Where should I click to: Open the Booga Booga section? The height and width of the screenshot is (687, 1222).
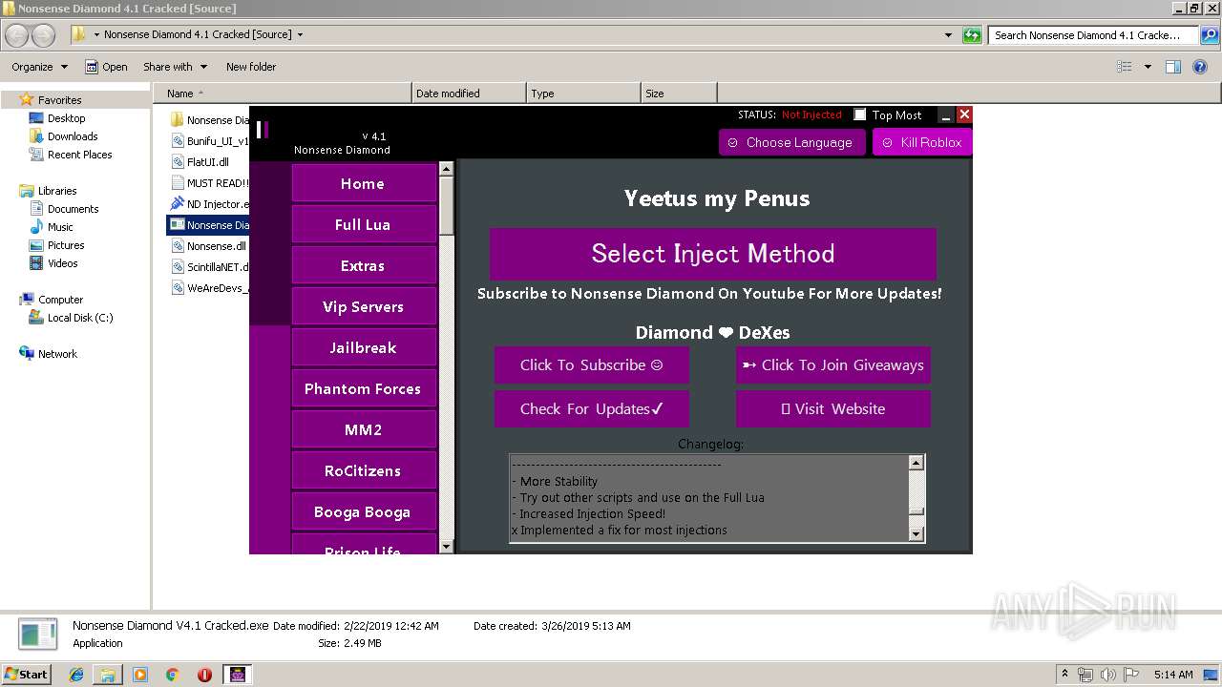point(363,511)
